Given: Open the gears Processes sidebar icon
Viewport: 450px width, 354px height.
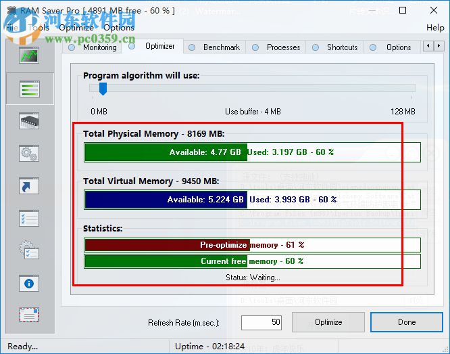Looking at the screenshot, I should (29, 153).
